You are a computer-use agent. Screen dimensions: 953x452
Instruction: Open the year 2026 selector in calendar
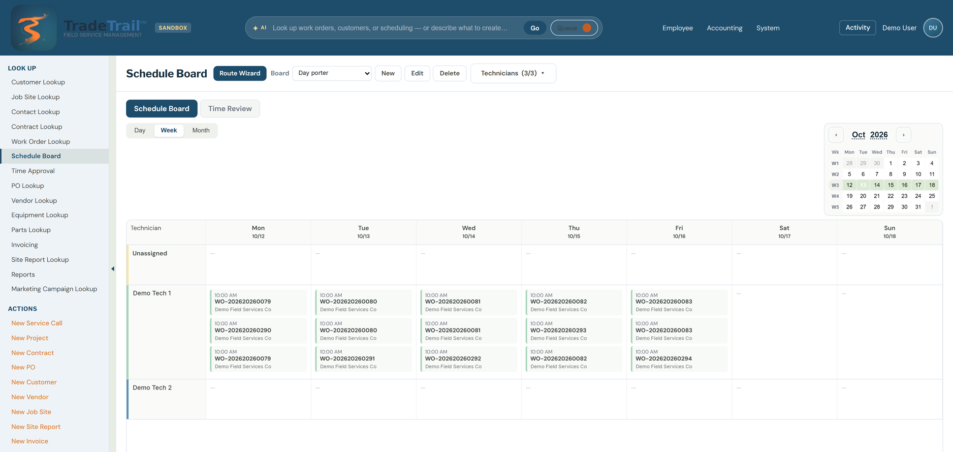tap(879, 135)
